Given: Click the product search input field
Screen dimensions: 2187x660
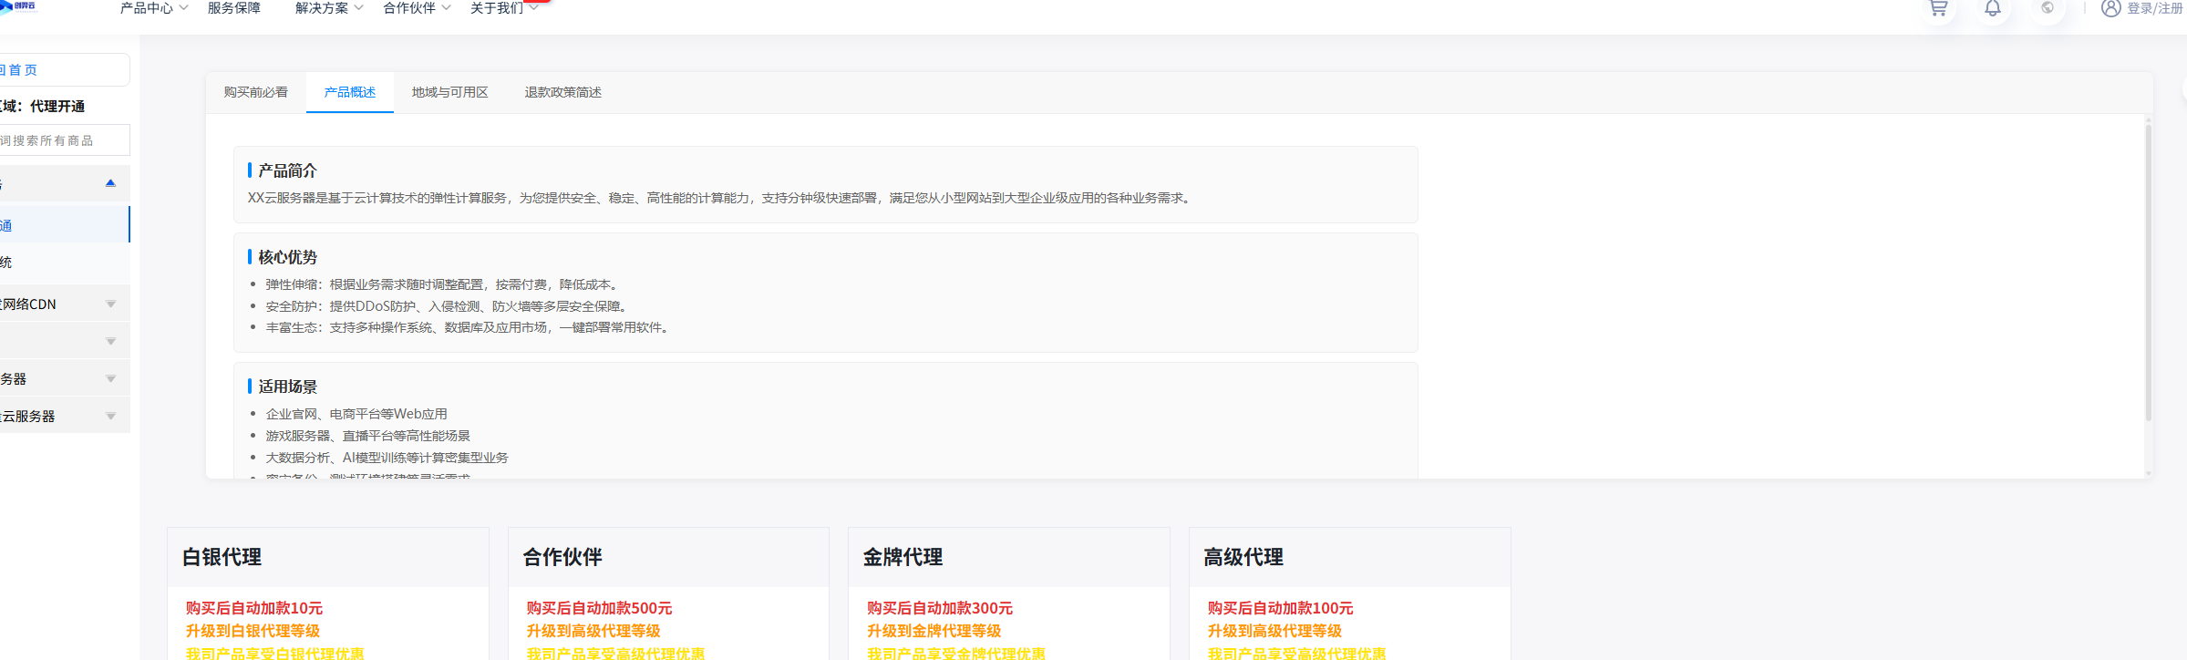Looking at the screenshot, I should [x=59, y=140].
